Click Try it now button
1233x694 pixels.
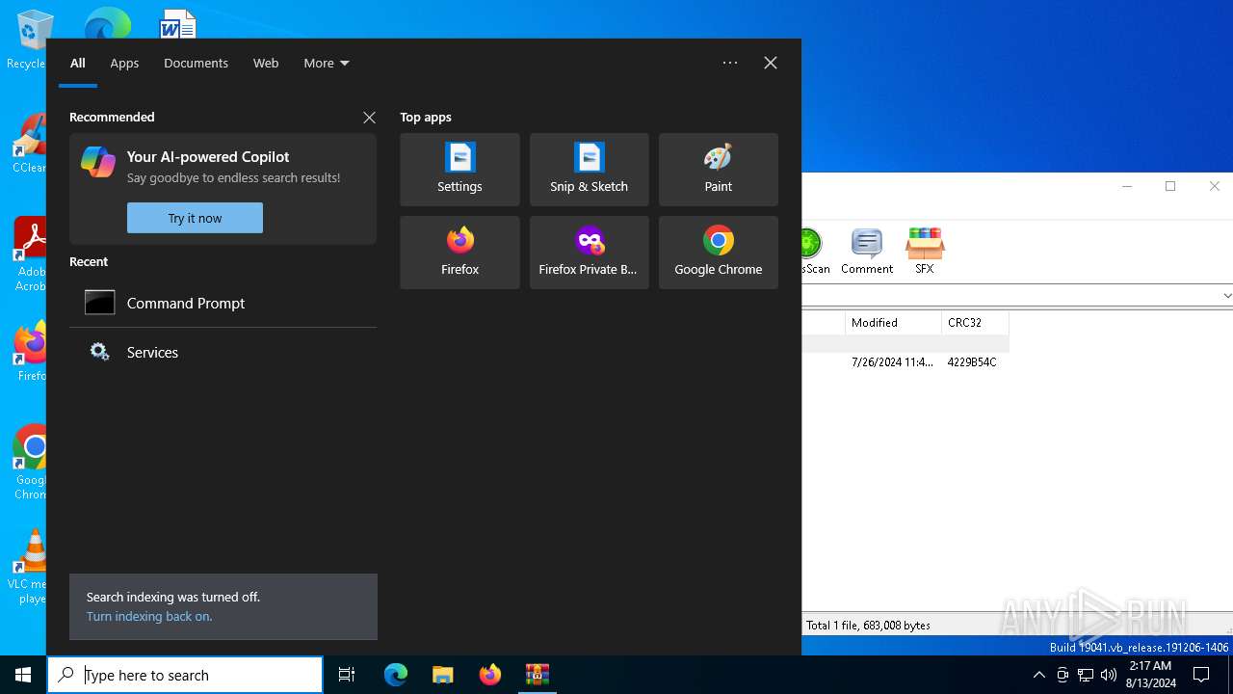[x=195, y=218]
